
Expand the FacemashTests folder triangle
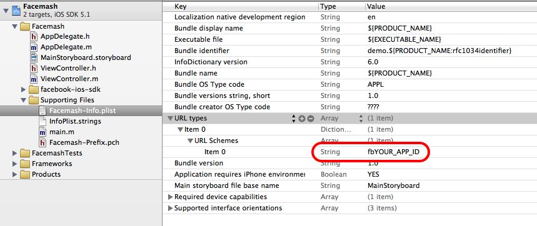click(x=14, y=153)
